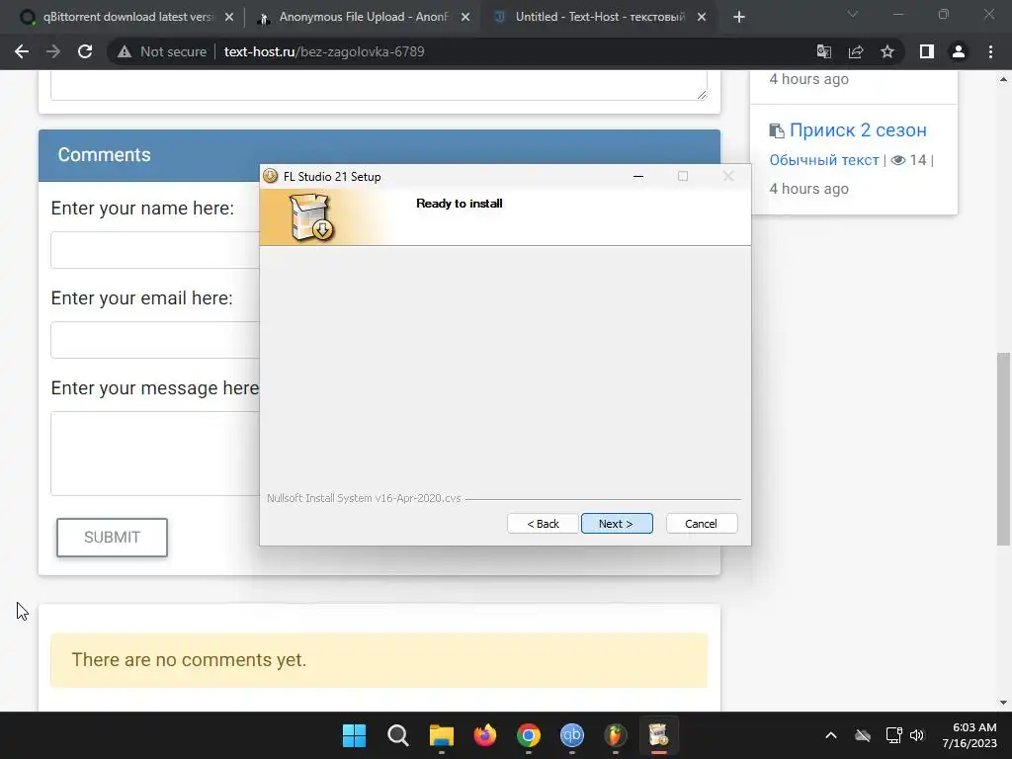
Task: Click the installer package taskbar icon
Action: click(x=658, y=735)
